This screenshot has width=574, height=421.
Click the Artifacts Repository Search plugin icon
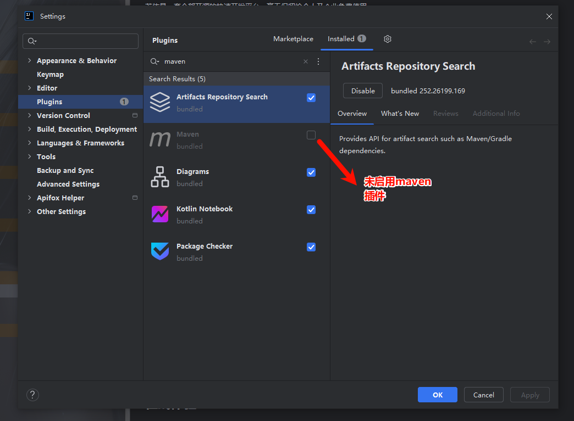coord(160,102)
